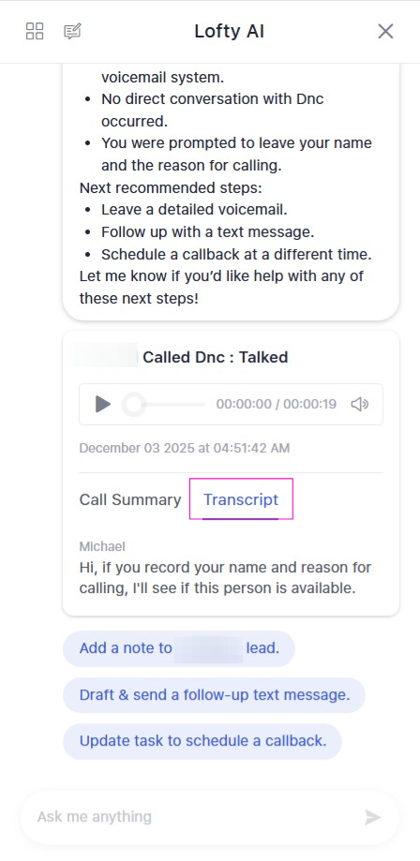The height and width of the screenshot is (861, 420).
Task: Close the Lofty AI panel
Action: pos(385,31)
